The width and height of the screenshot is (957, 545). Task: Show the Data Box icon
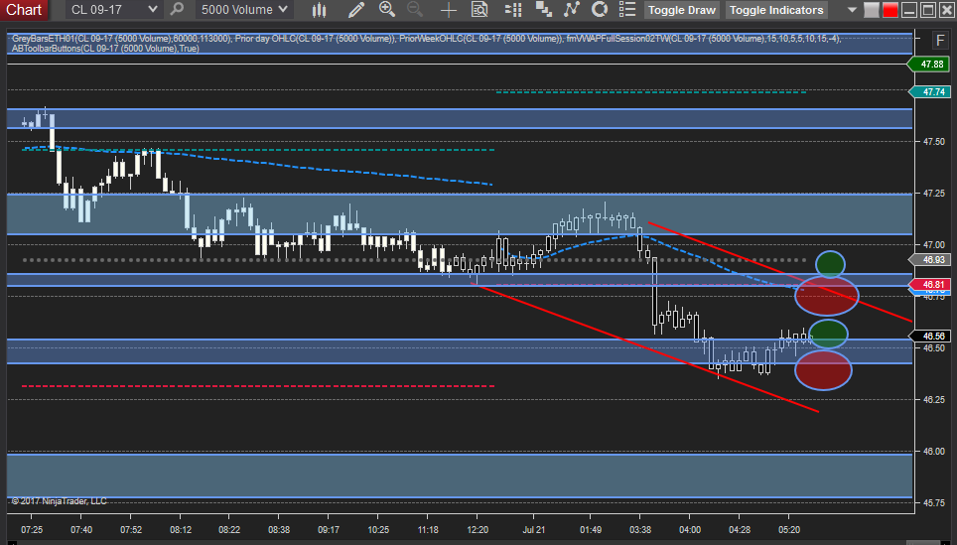point(479,10)
